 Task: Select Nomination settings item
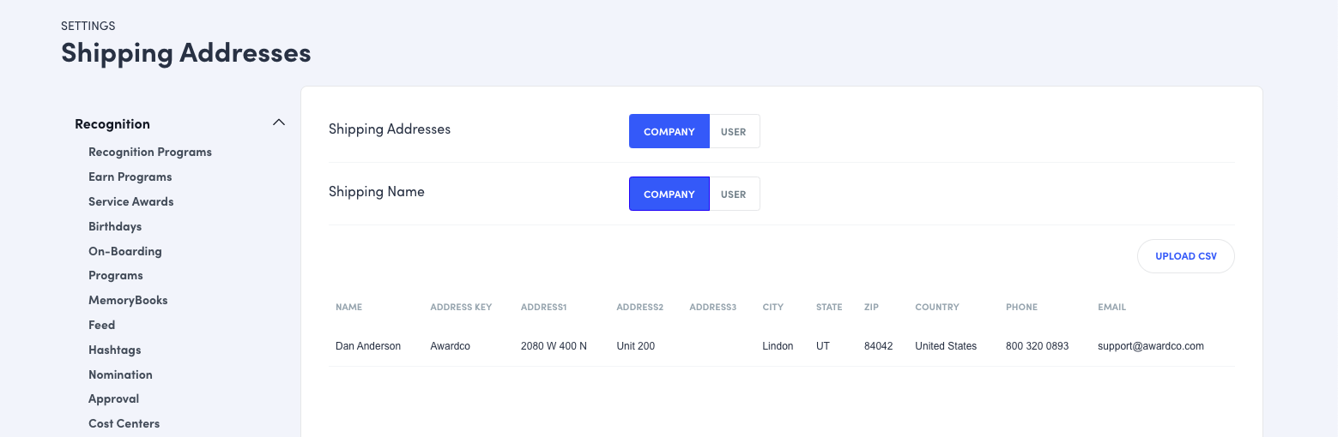point(120,375)
